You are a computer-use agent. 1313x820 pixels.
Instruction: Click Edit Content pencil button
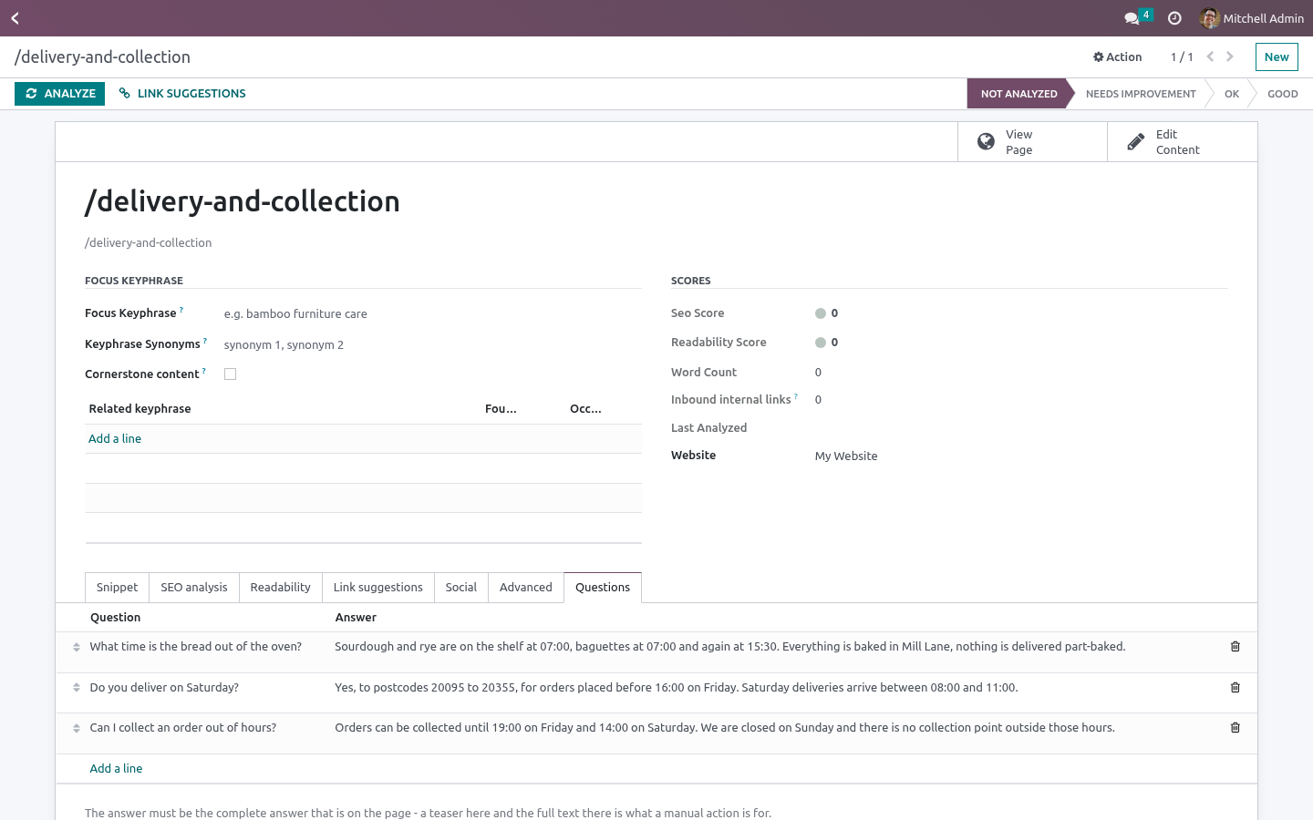pyautogui.click(x=1182, y=142)
